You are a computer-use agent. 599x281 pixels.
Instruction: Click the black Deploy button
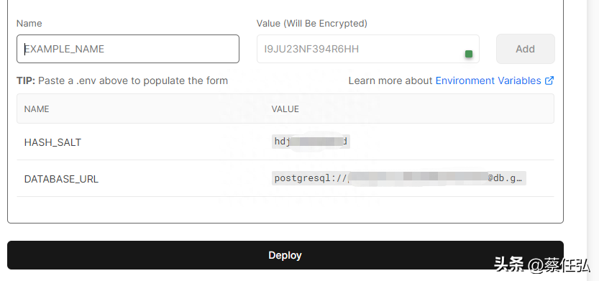tap(285, 255)
